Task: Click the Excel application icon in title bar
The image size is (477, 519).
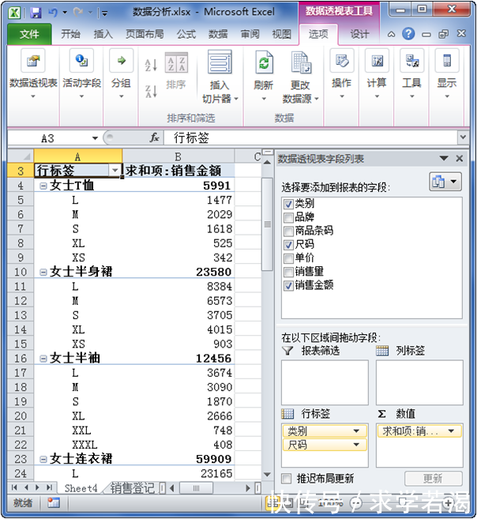Action: tap(14, 13)
